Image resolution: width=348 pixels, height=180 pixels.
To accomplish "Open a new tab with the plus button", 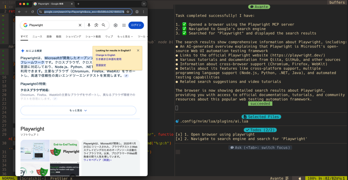I will (78, 4).
